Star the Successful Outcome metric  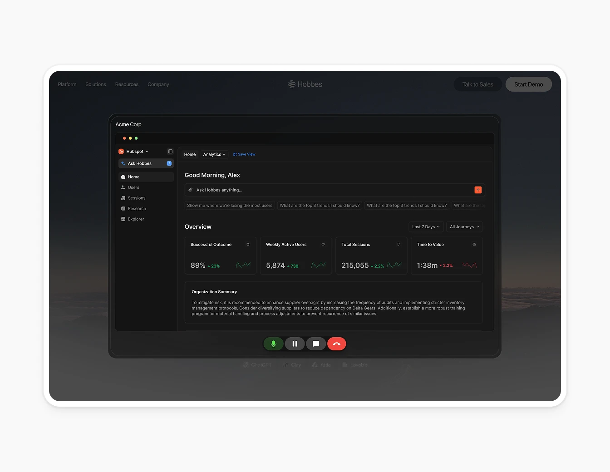coord(248,244)
